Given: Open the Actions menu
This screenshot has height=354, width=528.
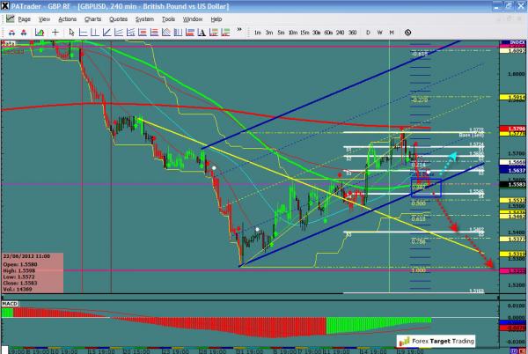Looking at the screenshot, I should 67,18.
